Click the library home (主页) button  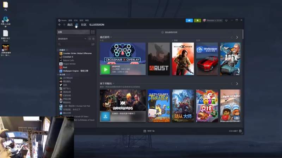point(73,32)
